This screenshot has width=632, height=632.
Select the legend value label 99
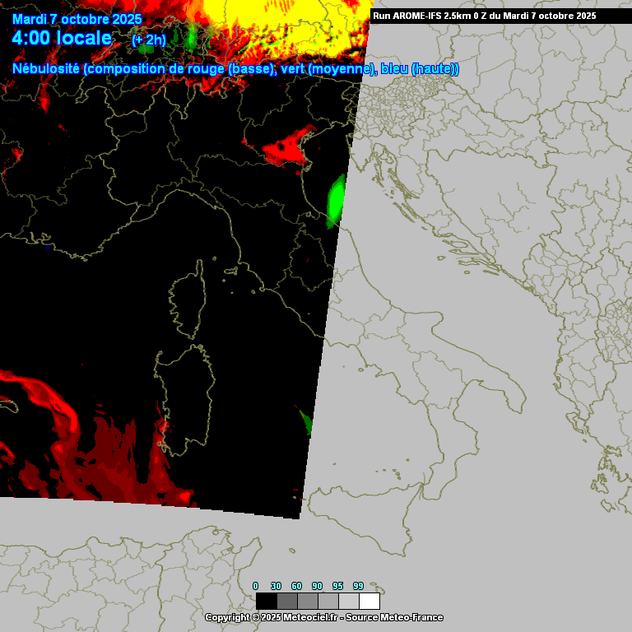(x=358, y=586)
